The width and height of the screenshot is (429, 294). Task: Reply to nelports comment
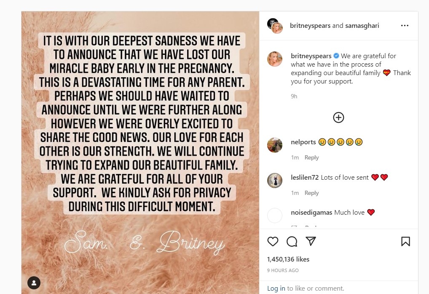[x=311, y=158]
